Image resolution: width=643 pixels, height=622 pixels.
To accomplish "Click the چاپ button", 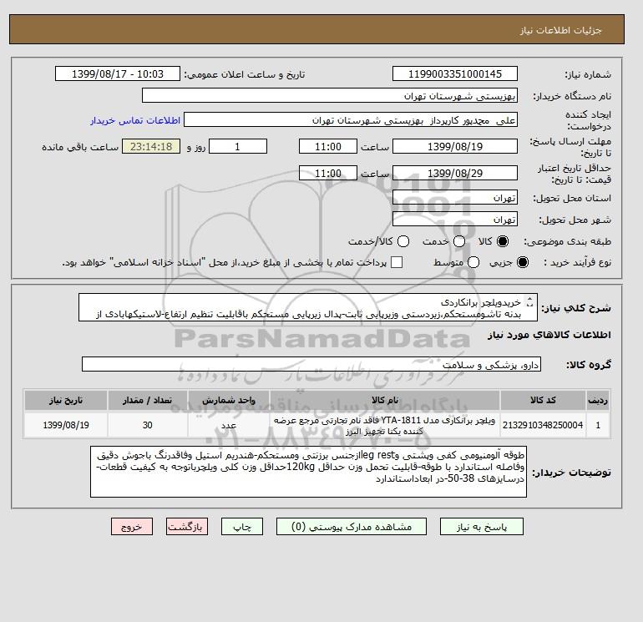I will (242, 527).
